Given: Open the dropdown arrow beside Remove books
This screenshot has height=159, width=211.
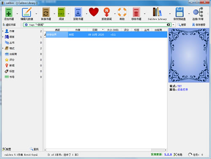Looking at the screenshot, I should (x=144, y=14).
